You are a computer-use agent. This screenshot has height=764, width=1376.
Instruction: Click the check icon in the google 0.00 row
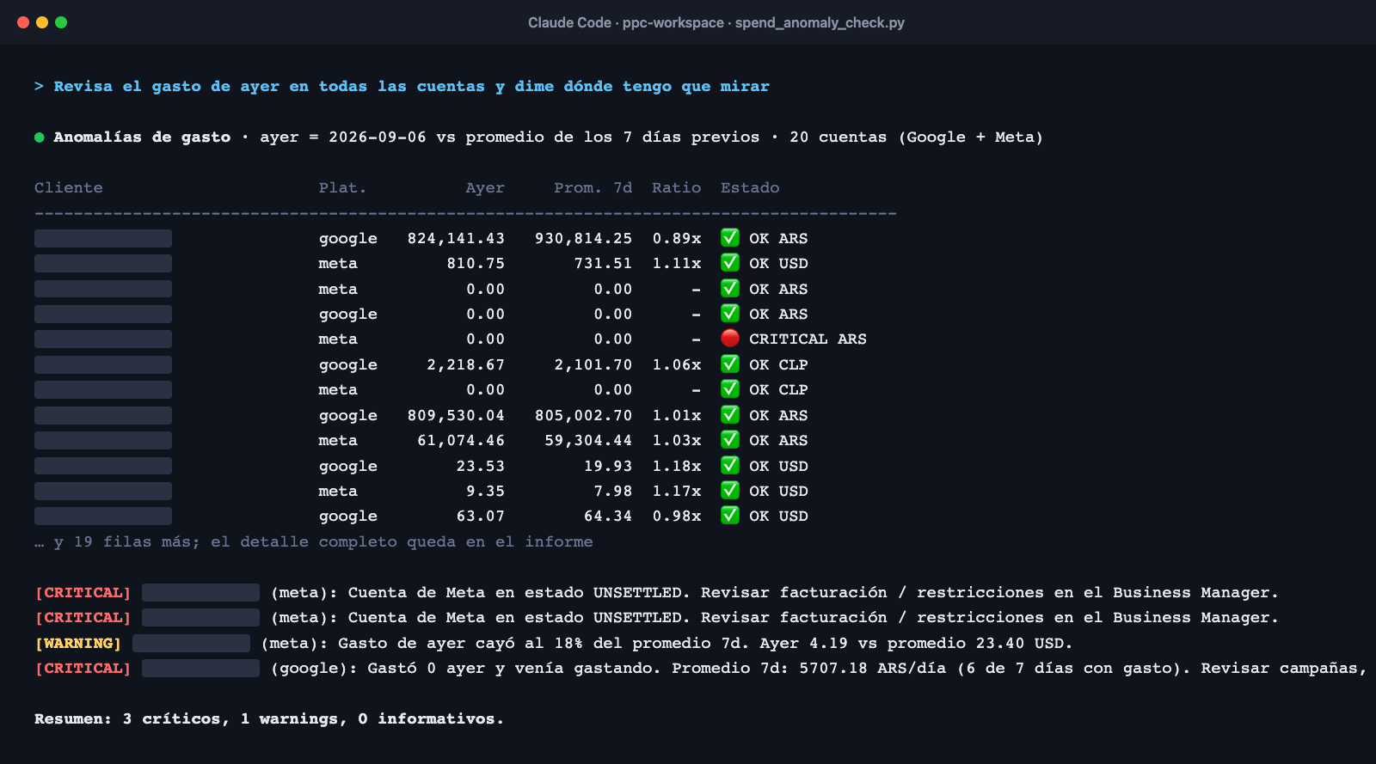point(730,314)
